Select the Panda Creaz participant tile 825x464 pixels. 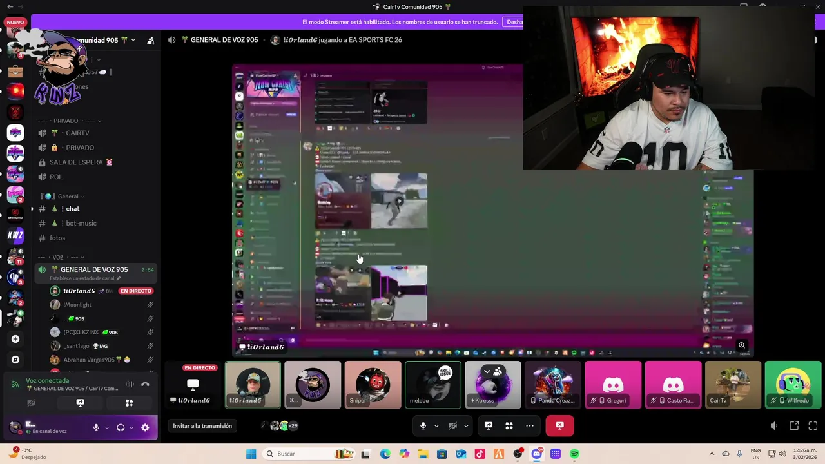[552, 385]
